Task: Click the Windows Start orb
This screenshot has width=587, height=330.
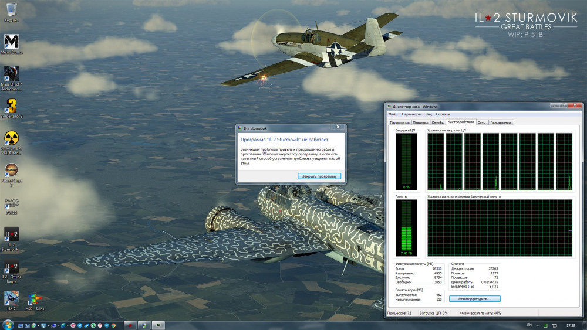Action: [x=8, y=325]
